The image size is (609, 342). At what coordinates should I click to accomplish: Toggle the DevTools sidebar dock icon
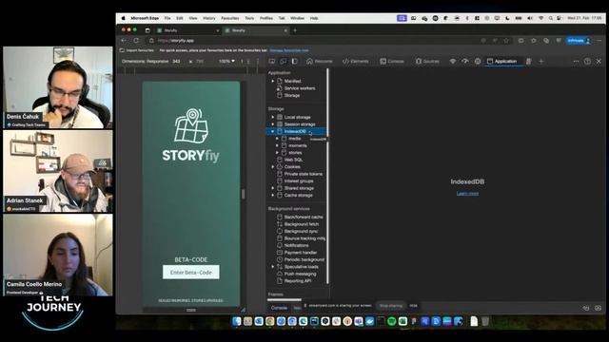[295, 61]
